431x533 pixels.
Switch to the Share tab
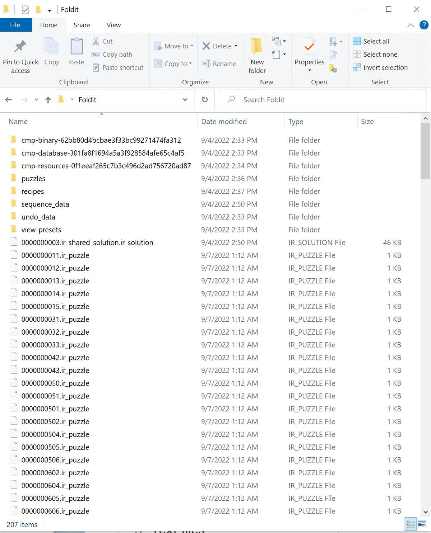(x=82, y=25)
